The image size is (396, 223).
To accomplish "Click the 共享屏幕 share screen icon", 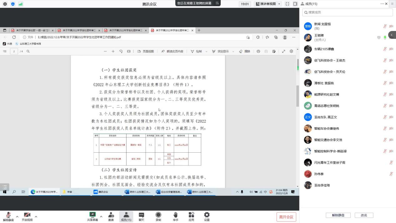I will click(93, 216).
